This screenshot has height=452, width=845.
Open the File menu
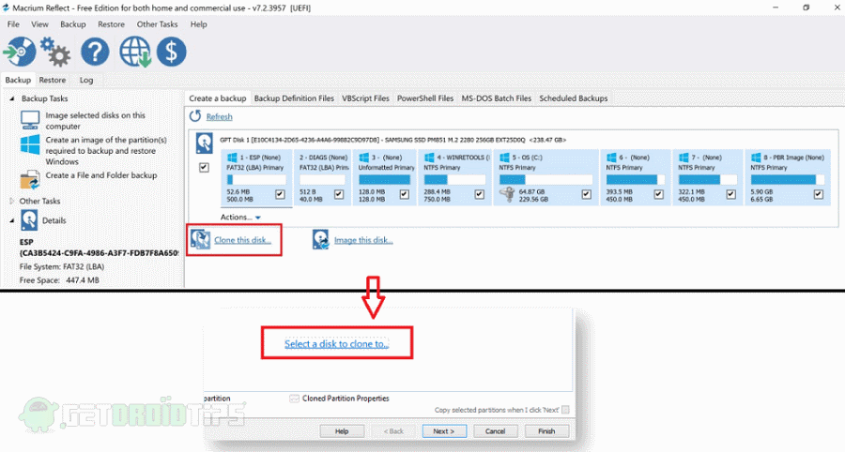click(x=13, y=24)
